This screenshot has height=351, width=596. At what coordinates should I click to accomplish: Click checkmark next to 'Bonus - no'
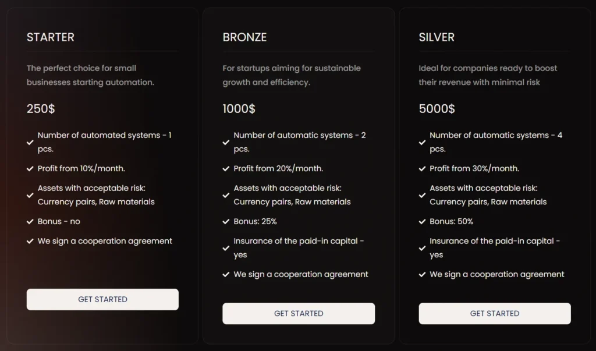30,222
